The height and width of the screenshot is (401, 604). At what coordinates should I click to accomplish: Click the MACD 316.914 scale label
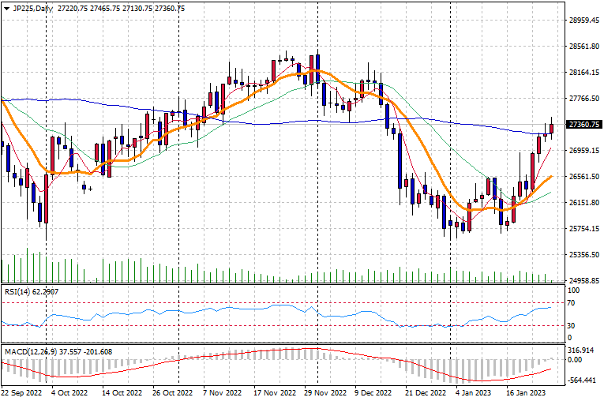[x=582, y=348]
